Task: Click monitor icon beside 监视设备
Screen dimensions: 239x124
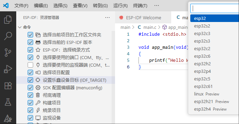Action: coord(38,118)
